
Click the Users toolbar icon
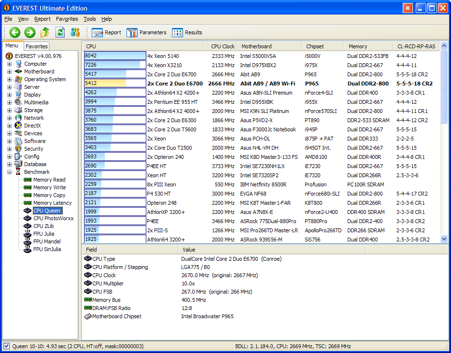coord(75,32)
